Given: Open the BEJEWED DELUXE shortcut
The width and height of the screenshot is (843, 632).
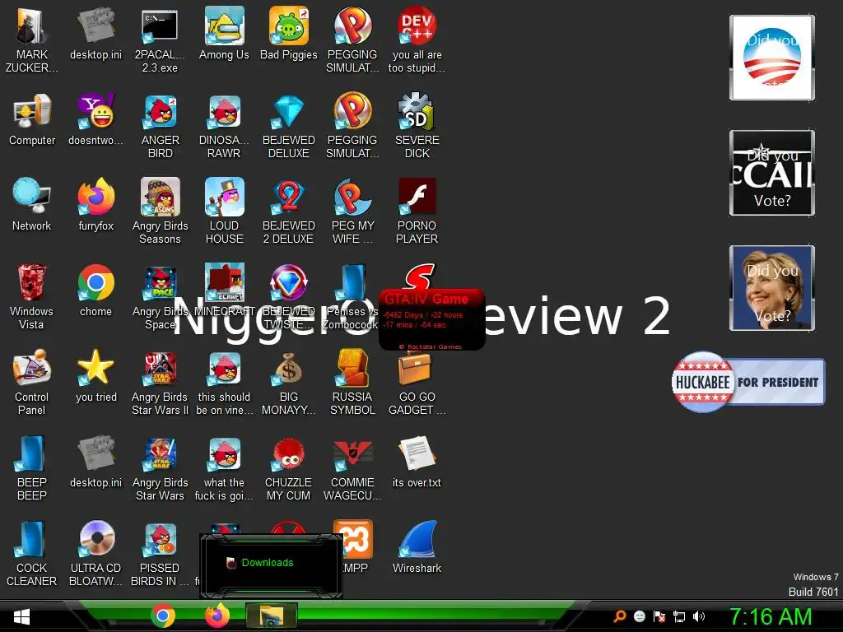Looking at the screenshot, I should tap(289, 126).
